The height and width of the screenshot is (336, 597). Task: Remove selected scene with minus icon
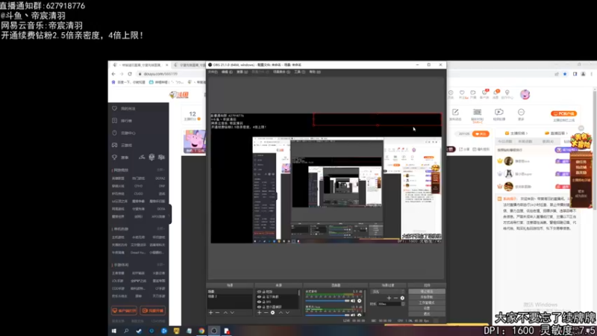point(217,313)
